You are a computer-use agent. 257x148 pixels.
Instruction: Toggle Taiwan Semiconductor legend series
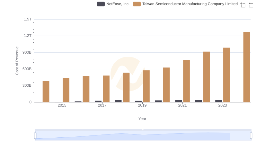[x=185, y=4]
